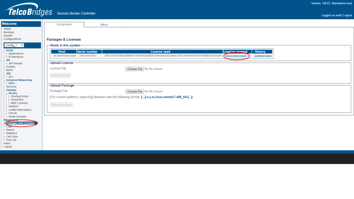Open Configurations in the sidebar

coord(12,39)
